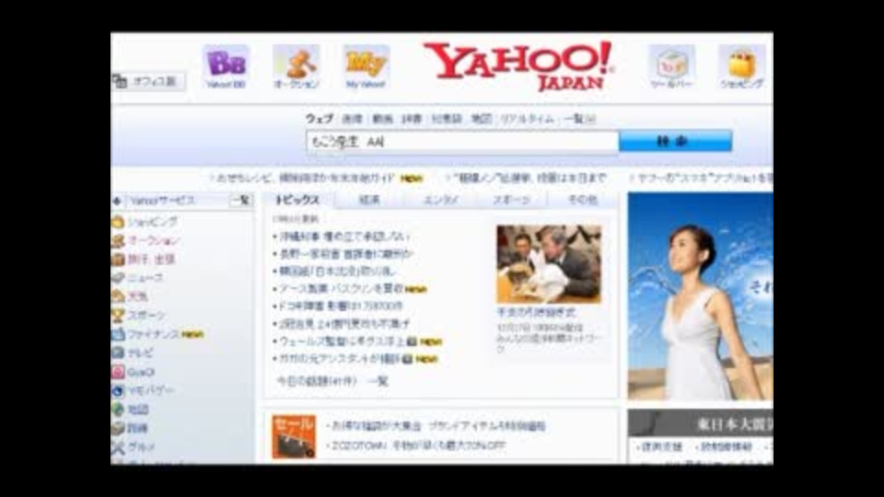Open ファイナンス in the services sidebar
This screenshot has width=884, height=497.
(x=154, y=334)
